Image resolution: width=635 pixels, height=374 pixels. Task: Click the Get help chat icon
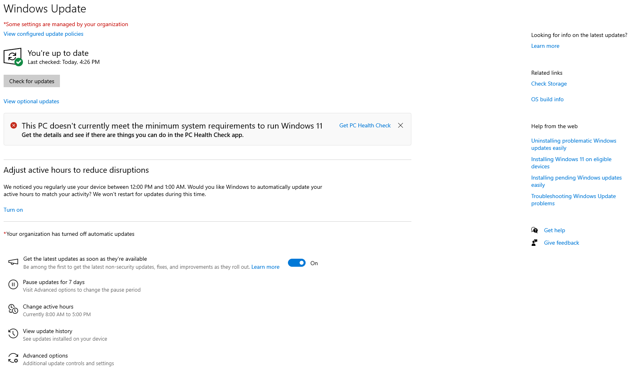[x=534, y=230]
